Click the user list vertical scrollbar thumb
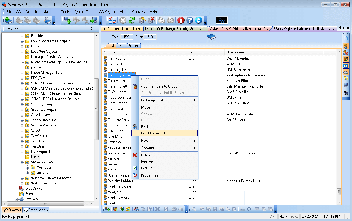The width and height of the screenshot is (352, 221). click(x=339, y=192)
